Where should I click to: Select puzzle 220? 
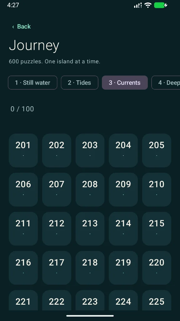(x=157, y=268)
